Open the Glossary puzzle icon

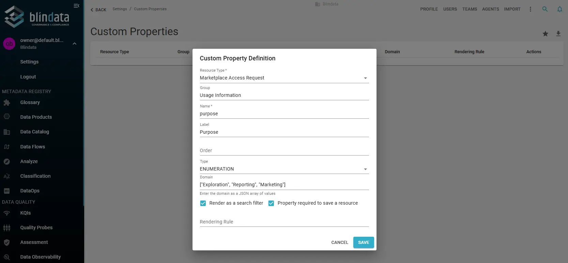7,103
